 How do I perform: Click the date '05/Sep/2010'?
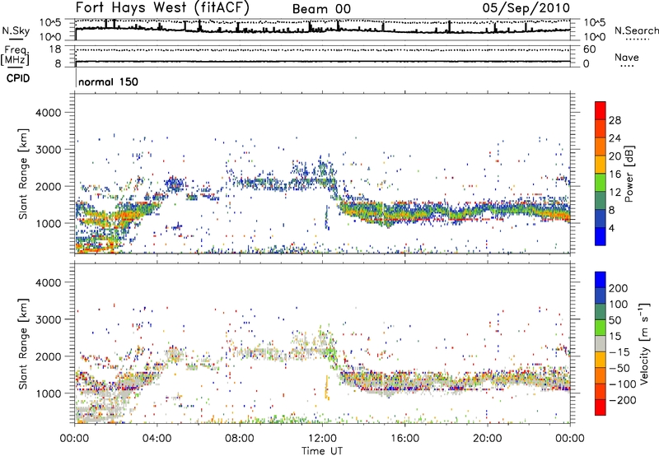click(526, 7)
